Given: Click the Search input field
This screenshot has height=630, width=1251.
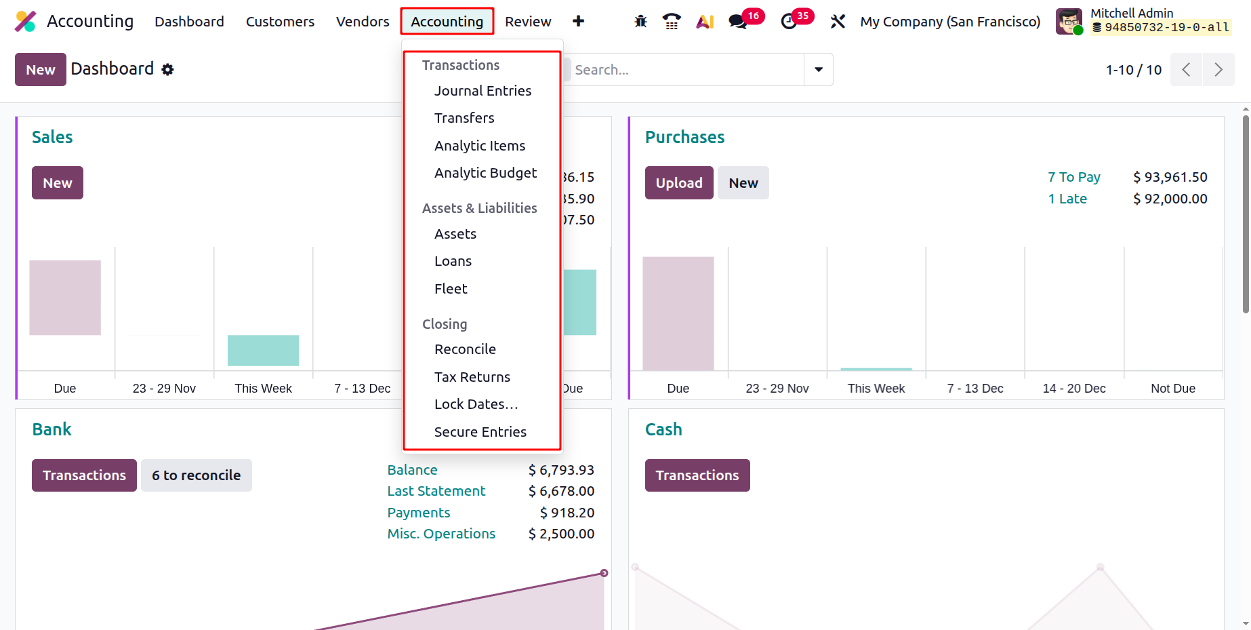Looking at the screenshot, I should (684, 70).
